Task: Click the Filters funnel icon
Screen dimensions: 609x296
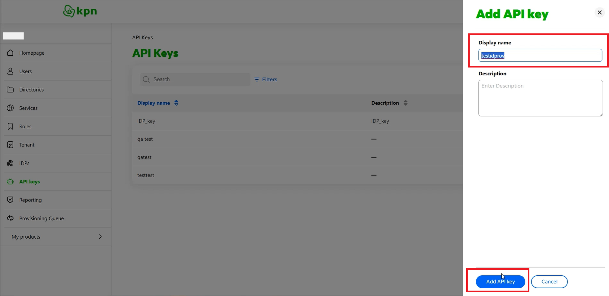Action: point(257,79)
